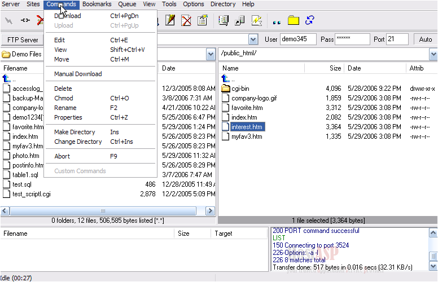The image size is (438, 282).
Task: Click the test.sql file icon
Action: [x=6, y=184]
